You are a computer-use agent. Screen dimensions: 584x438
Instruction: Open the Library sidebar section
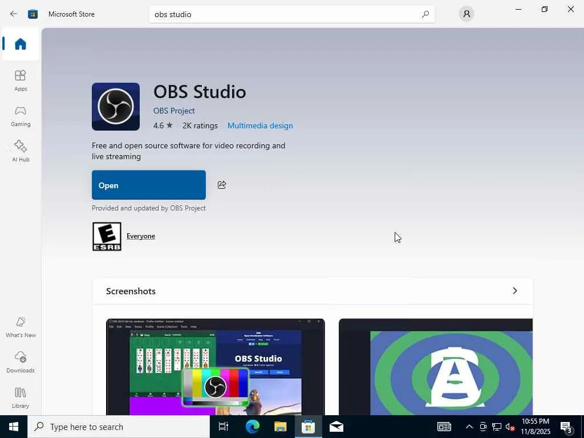pos(21,398)
